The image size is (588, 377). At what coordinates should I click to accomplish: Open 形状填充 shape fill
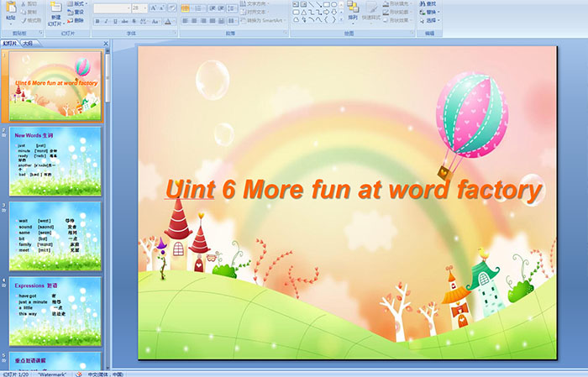[397, 3]
